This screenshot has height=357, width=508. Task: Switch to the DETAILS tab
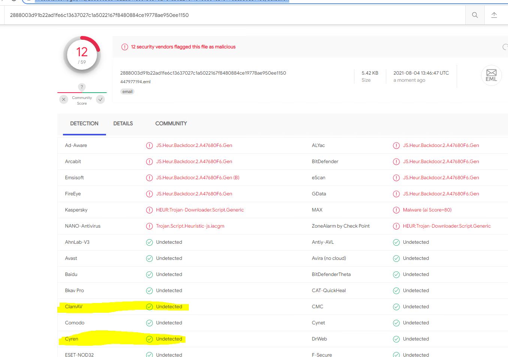pyautogui.click(x=123, y=123)
